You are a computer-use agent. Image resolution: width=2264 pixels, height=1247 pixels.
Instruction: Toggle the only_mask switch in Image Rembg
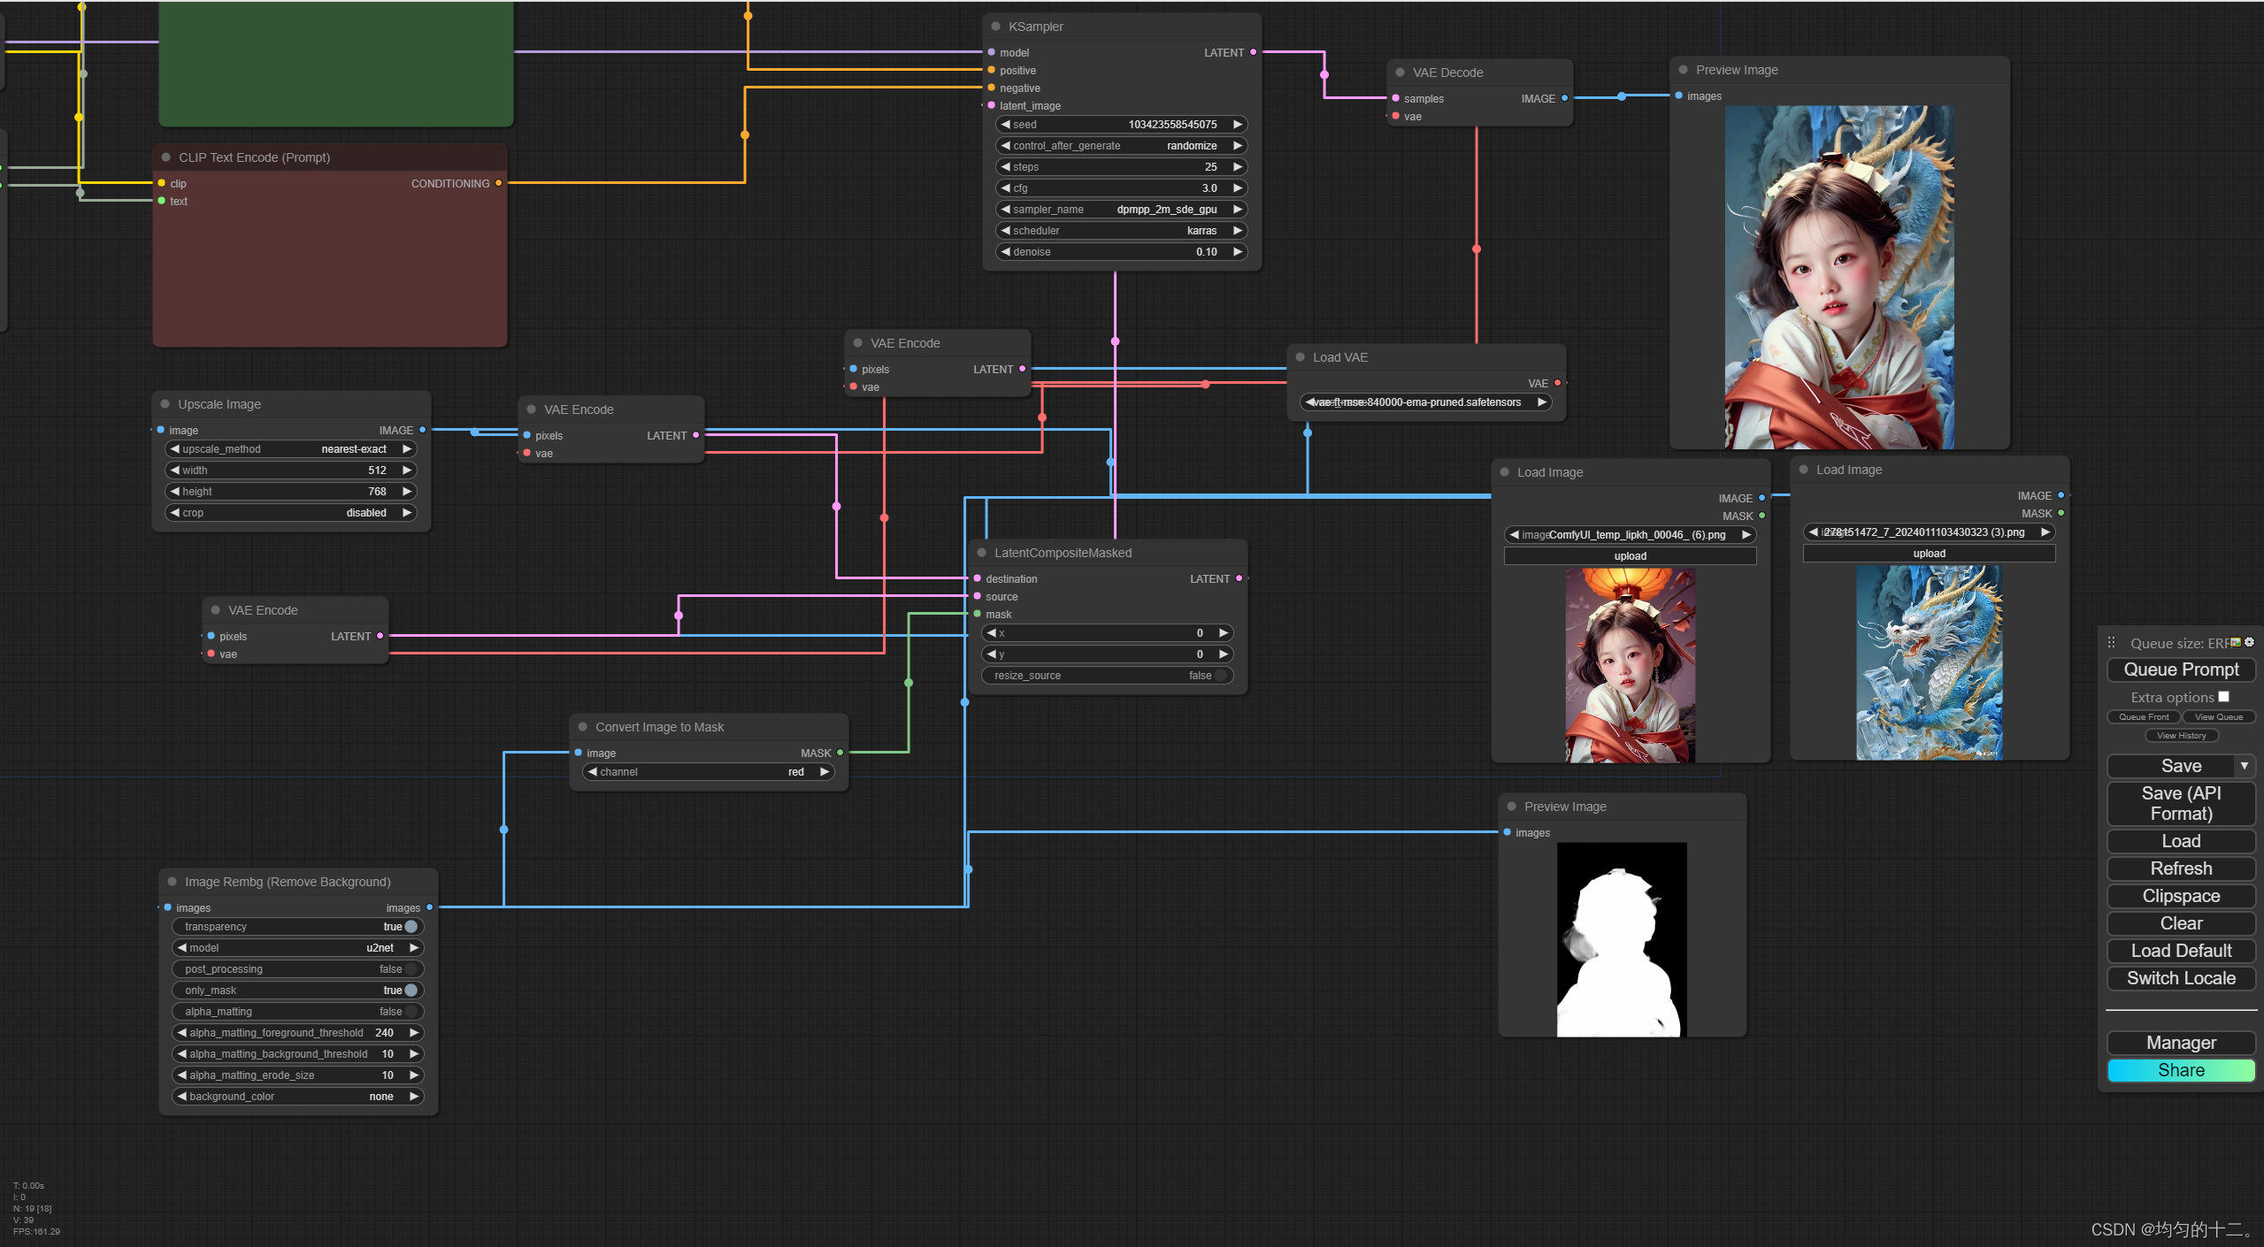coord(411,991)
